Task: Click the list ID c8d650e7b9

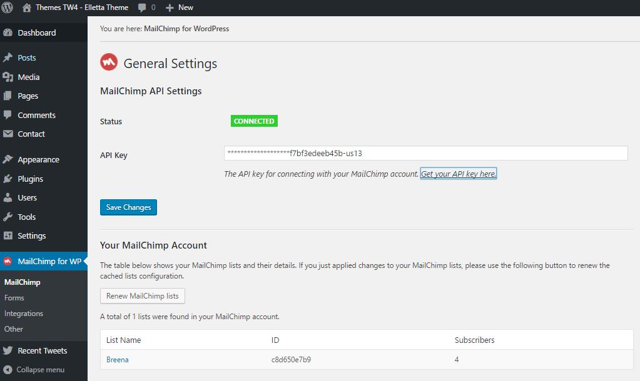Action: tap(291, 359)
